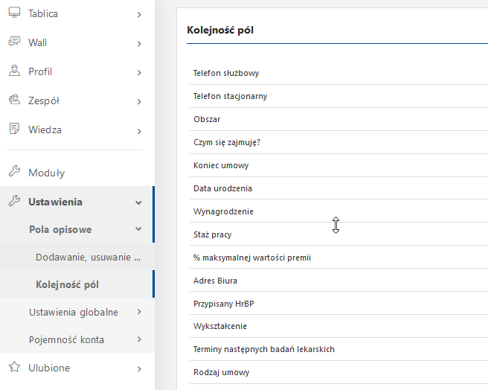Select the Rodzaj umowy field row
Screen dimensions: 488x390
tap(338, 372)
